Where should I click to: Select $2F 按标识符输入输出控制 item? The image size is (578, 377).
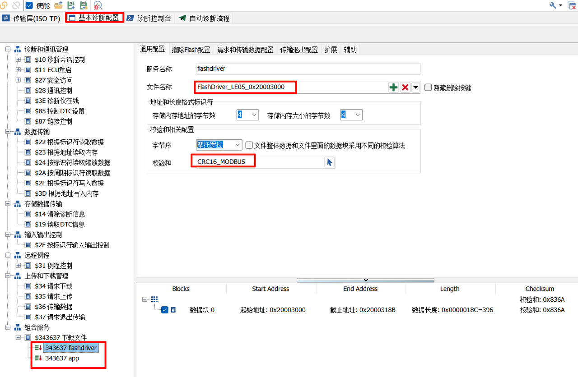coord(72,245)
